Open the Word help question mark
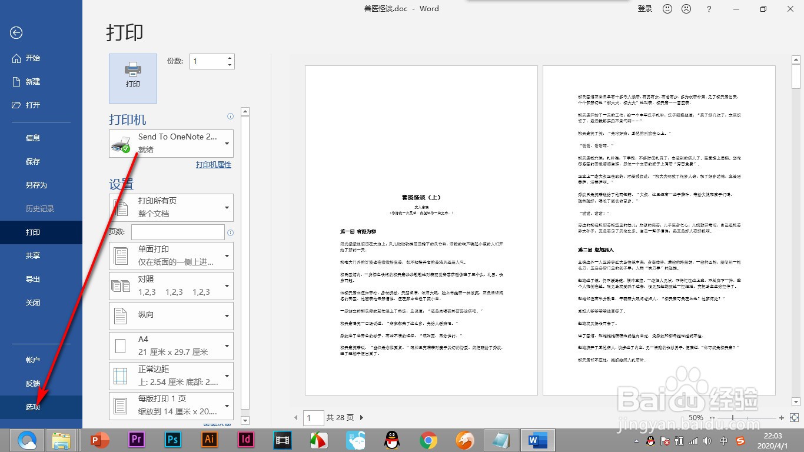The image size is (804, 452). coord(709,9)
